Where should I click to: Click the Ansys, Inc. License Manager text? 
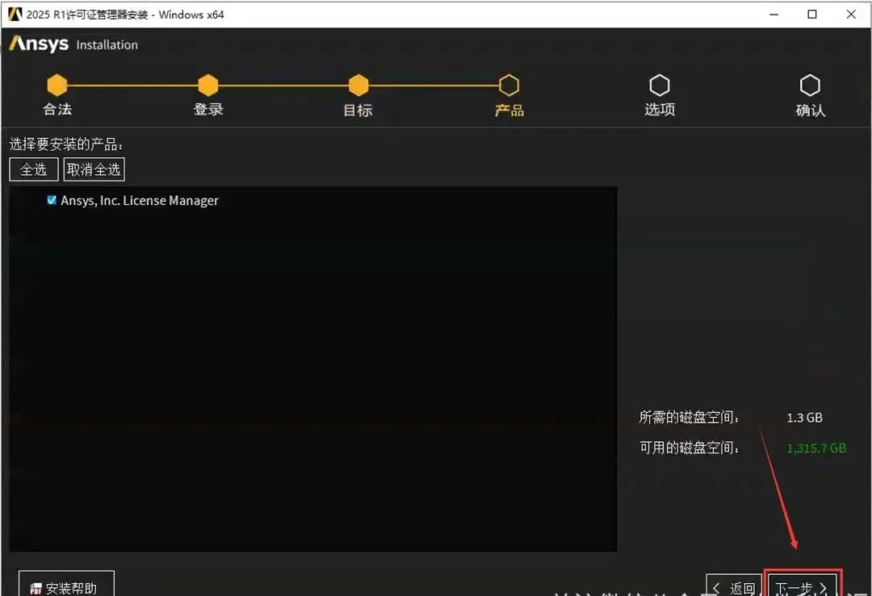click(140, 201)
